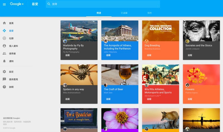Click the Mark Gaw author name
The image size is (223, 132).
(x=108, y=93)
